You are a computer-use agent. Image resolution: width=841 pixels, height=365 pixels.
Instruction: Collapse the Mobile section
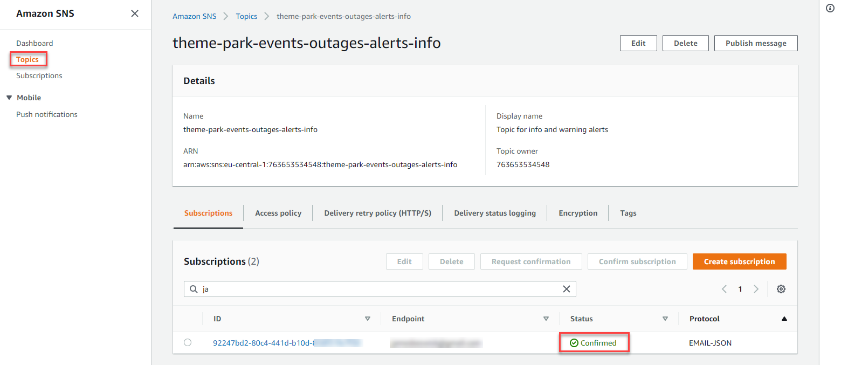coord(9,98)
